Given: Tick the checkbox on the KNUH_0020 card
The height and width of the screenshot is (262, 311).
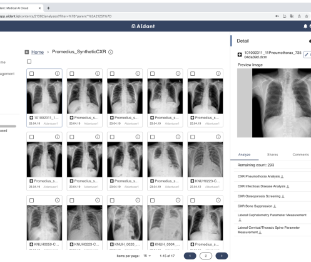Looking at the screenshot, I should 112,201.
